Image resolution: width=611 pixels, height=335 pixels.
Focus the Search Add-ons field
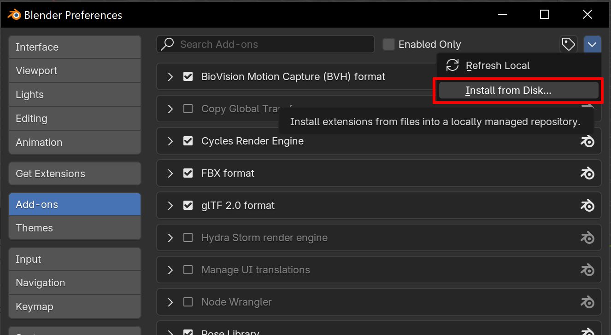tap(265, 44)
